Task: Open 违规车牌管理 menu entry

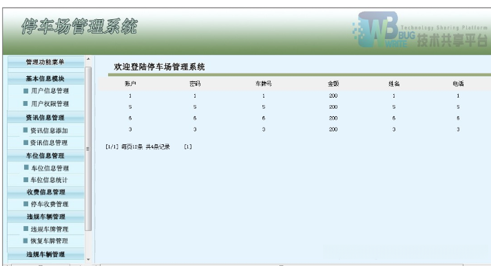Action: pyautogui.click(x=50, y=229)
